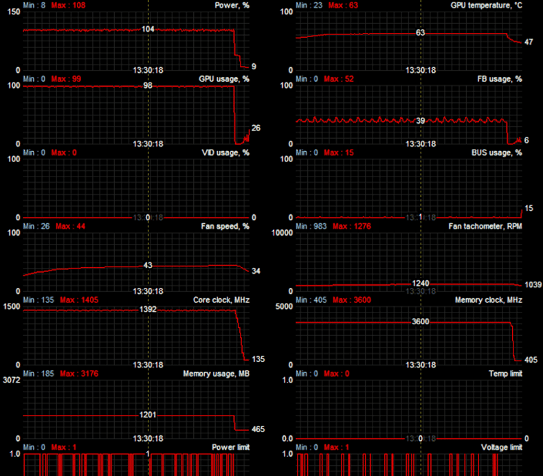Image resolution: width=543 pixels, height=476 pixels.
Task: Click the current value 26 beside GPU usage
Action: [x=256, y=128]
